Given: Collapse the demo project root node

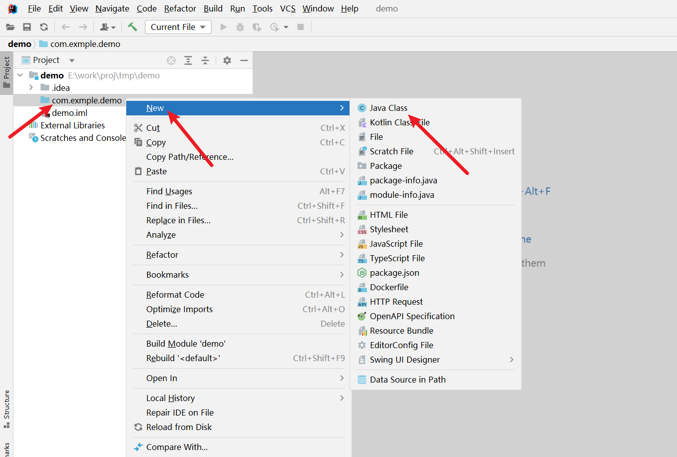Looking at the screenshot, I should pos(20,75).
